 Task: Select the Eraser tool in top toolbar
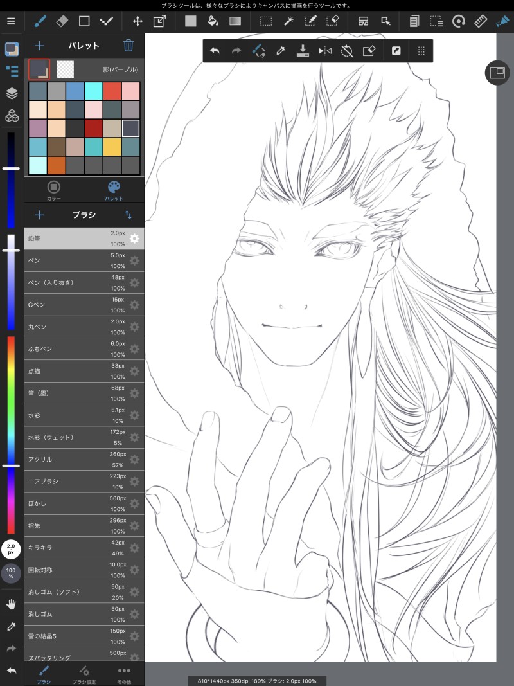coord(62,21)
